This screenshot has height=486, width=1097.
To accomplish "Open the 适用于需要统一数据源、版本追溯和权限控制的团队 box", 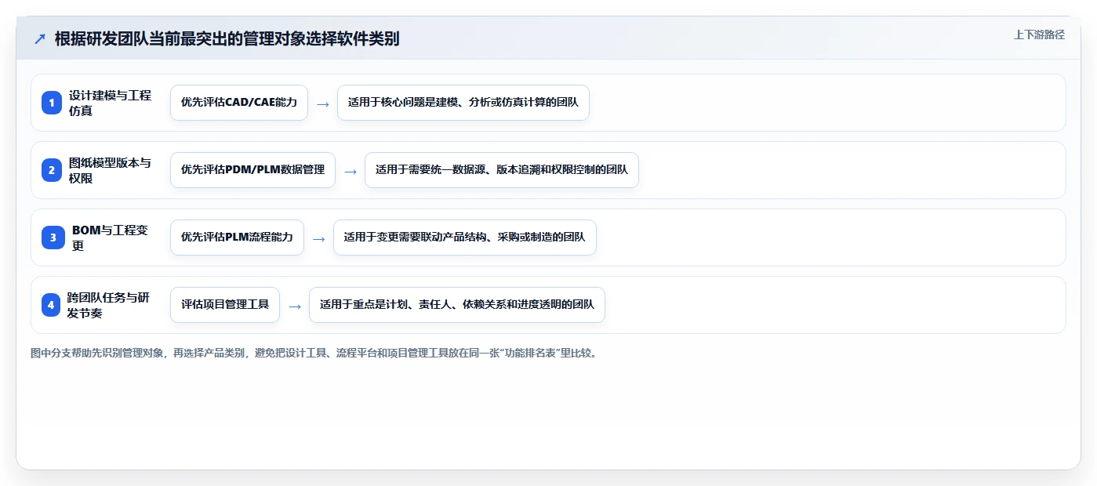I will click(502, 170).
